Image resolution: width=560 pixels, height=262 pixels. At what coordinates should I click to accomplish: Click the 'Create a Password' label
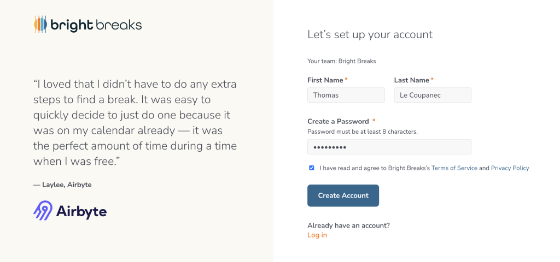tap(338, 121)
